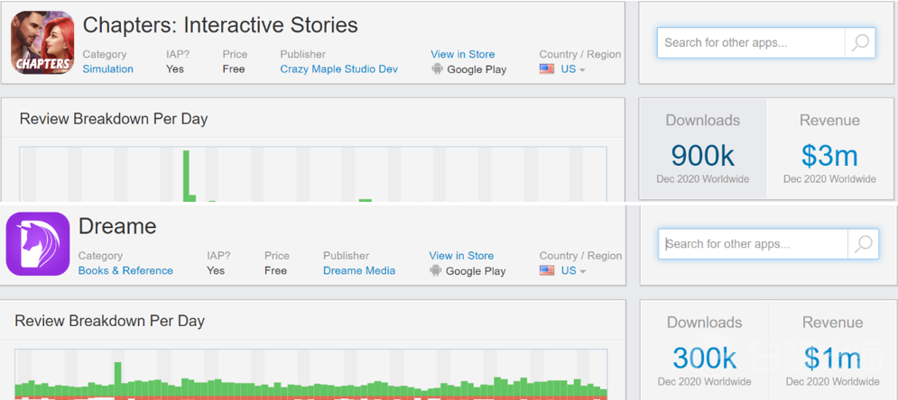
Task: Click the tallest green bar in the Dreame chart
Action: coord(118,379)
